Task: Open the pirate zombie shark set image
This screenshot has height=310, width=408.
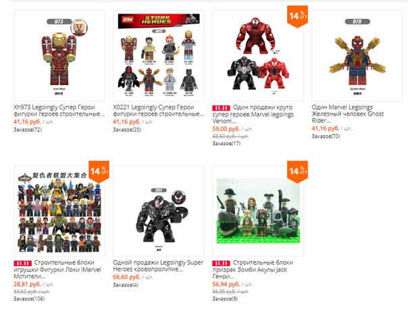Action: click(x=258, y=211)
